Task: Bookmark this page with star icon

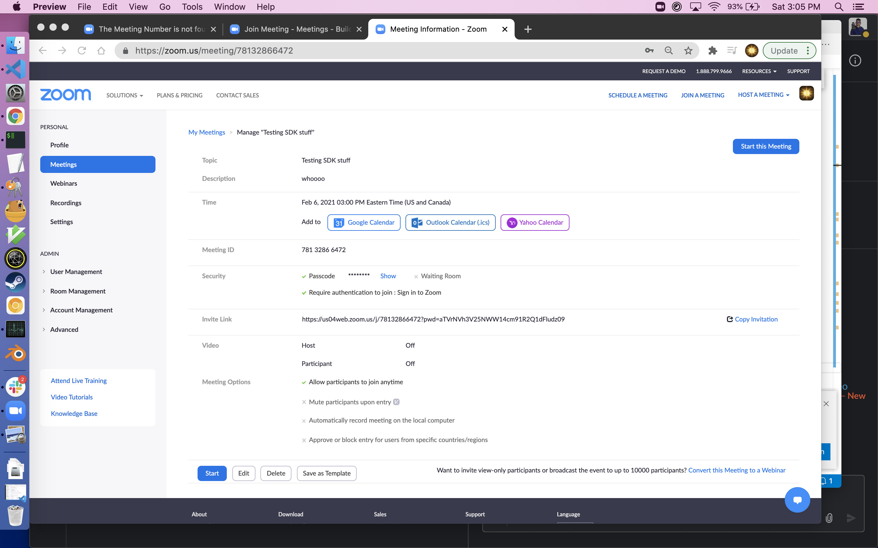Action: click(x=688, y=51)
